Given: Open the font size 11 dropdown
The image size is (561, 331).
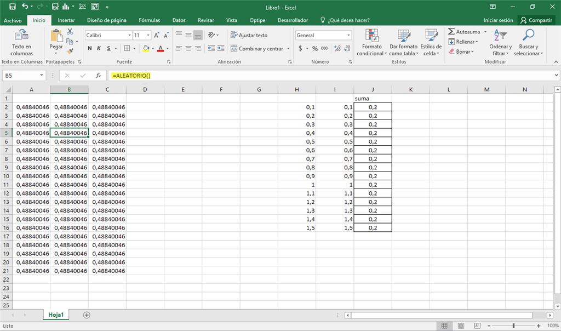Looking at the screenshot, I should 148,35.
